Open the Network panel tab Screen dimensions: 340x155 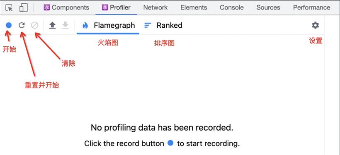[x=155, y=7]
